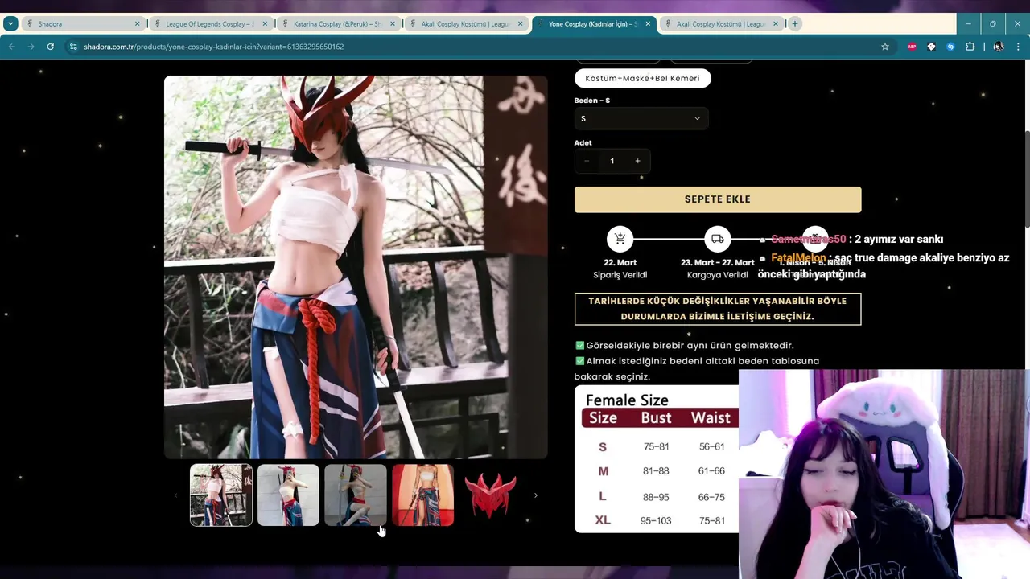Open the Extensions puzzle-piece menu

pos(970,47)
